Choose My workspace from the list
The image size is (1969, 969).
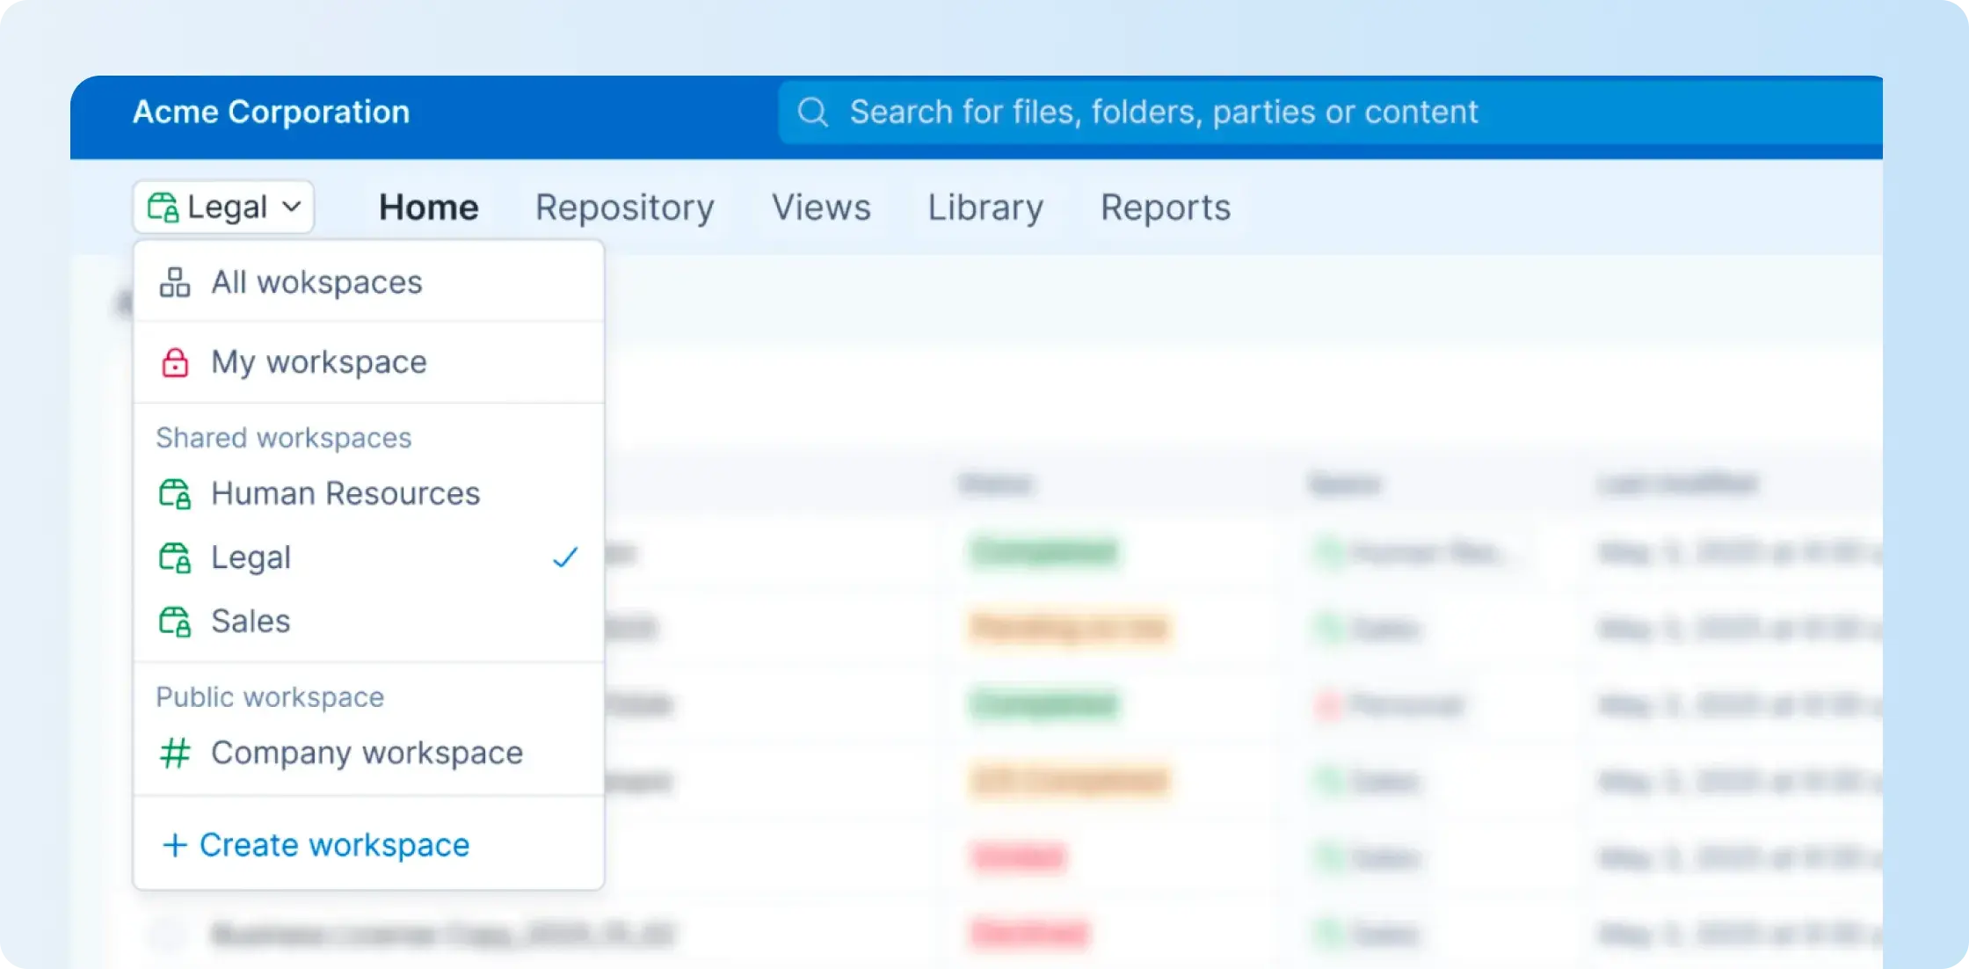(x=368, y=362)
